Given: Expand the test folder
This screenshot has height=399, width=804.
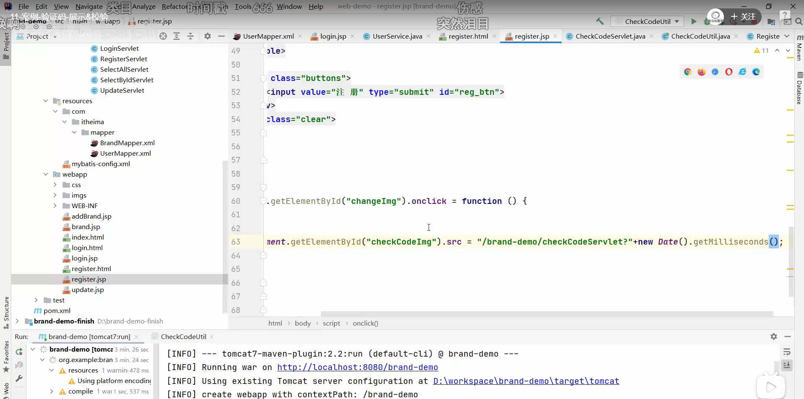Looking at the screenshot, I should tap(36, 300).
